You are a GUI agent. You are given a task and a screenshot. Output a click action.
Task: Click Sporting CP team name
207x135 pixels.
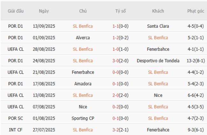[83, 118]
